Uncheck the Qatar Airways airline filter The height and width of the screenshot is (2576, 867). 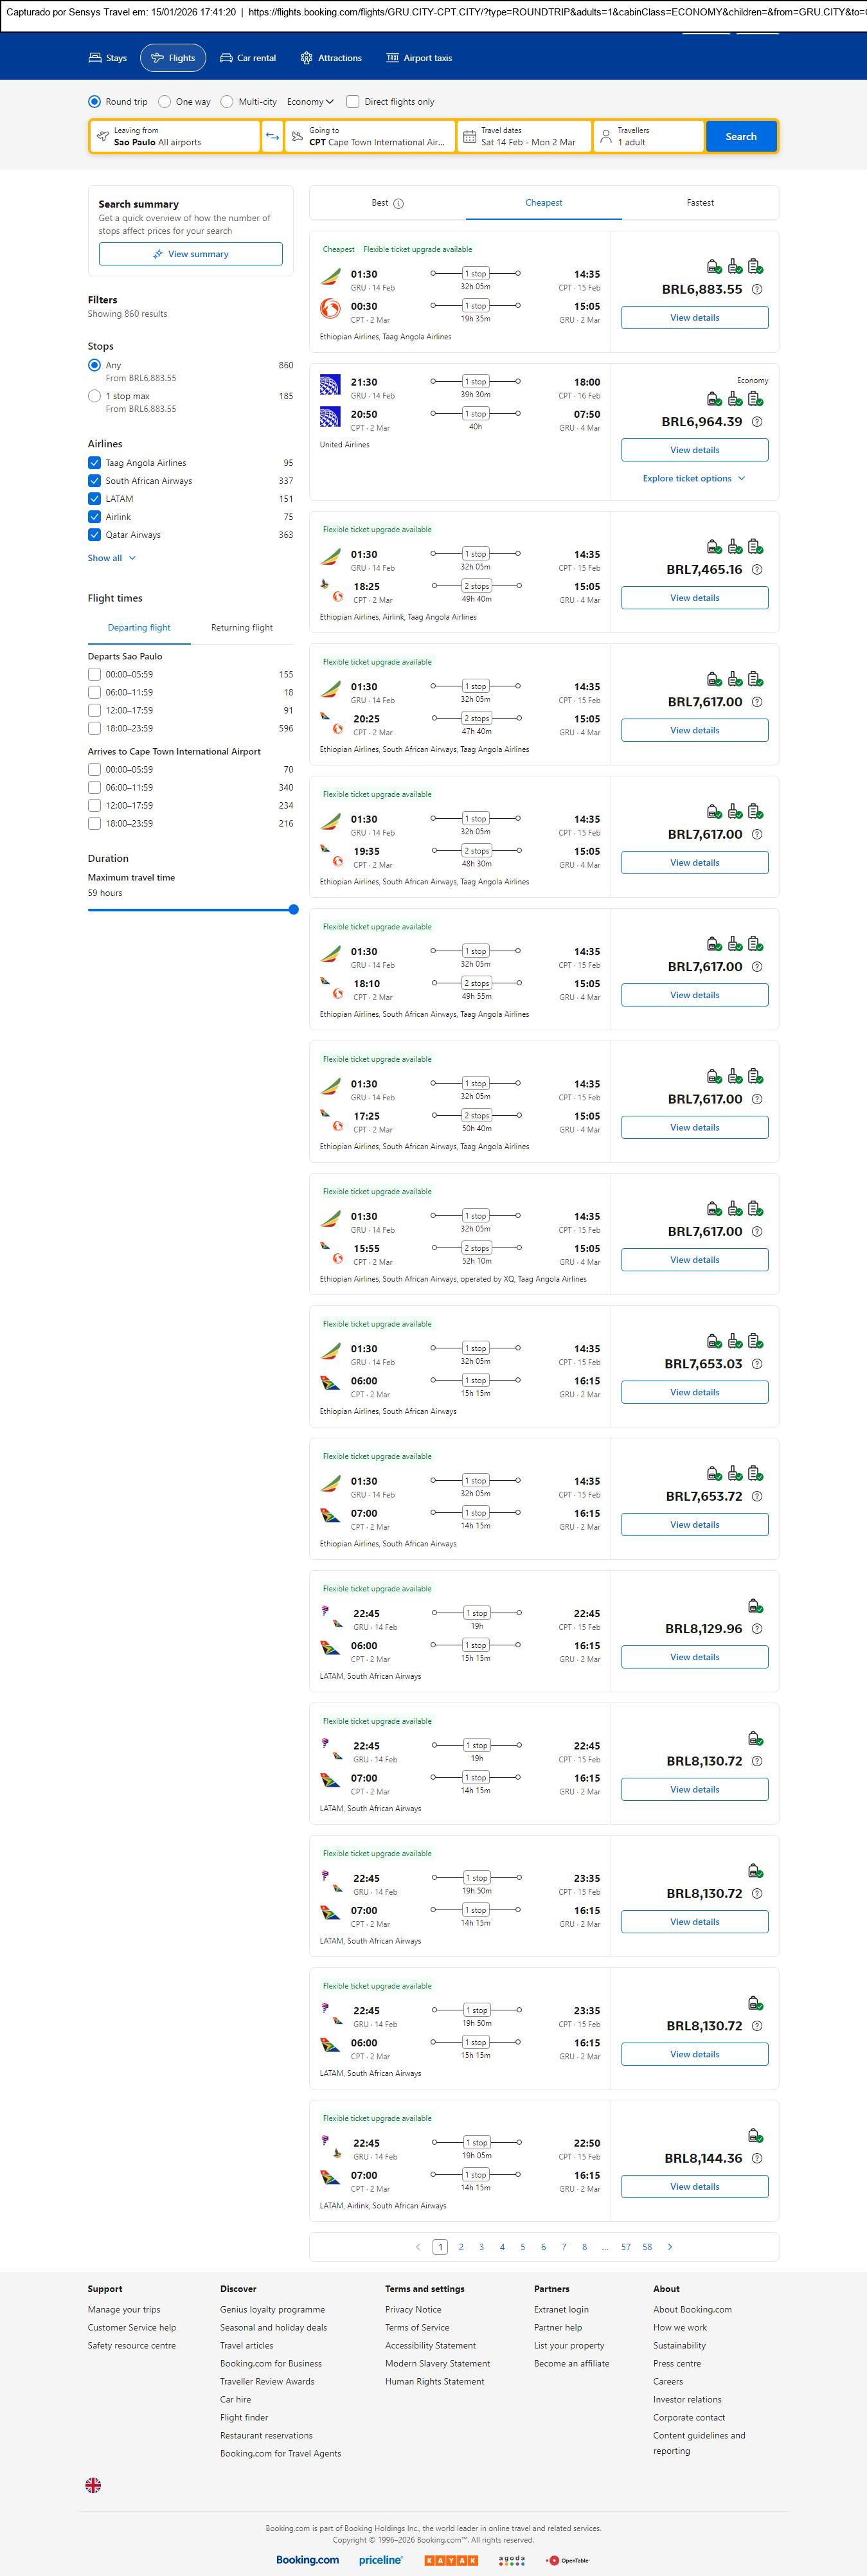pos(94,535)
